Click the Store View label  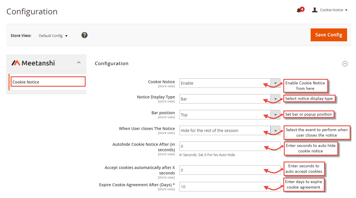tap(21, 36)
